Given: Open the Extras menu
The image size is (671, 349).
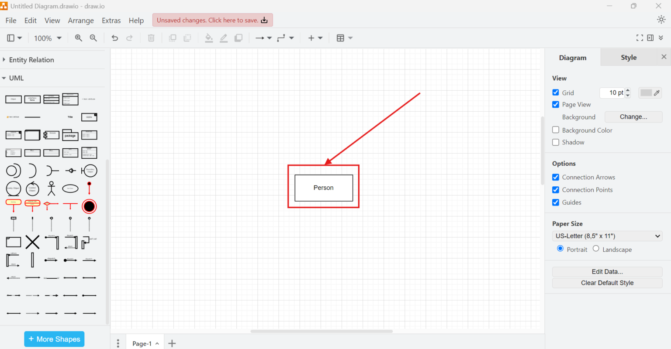Looking at the screenshot, I should pyautogui.click(x=111, y=21).
